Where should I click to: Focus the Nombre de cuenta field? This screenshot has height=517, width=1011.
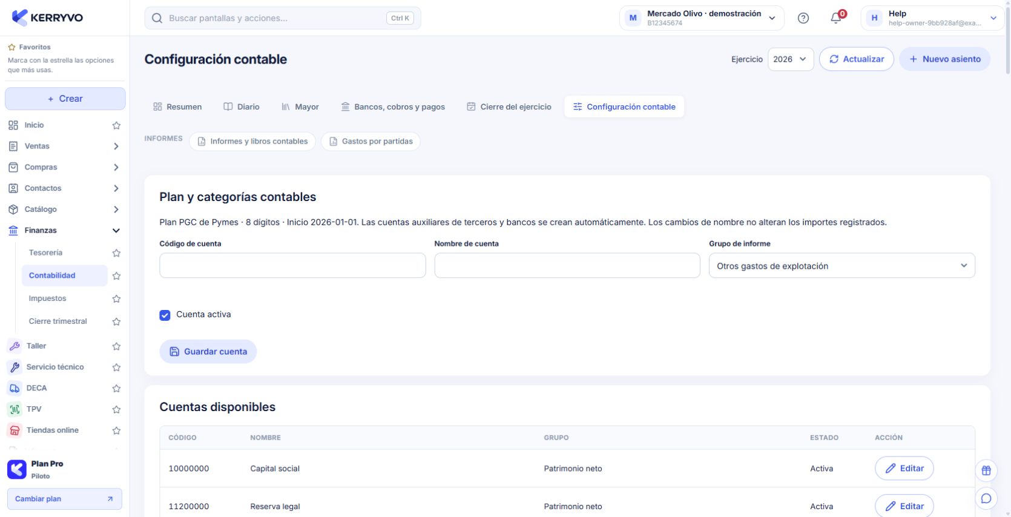coord(567,266)
